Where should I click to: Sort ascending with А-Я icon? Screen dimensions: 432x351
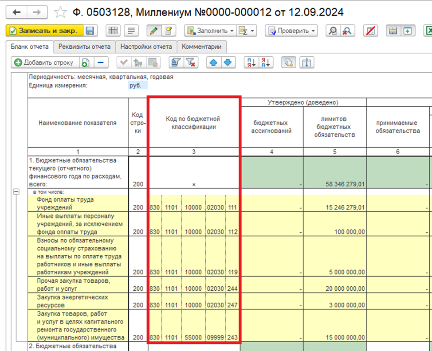pyautogui.click(x=251, y=62)
